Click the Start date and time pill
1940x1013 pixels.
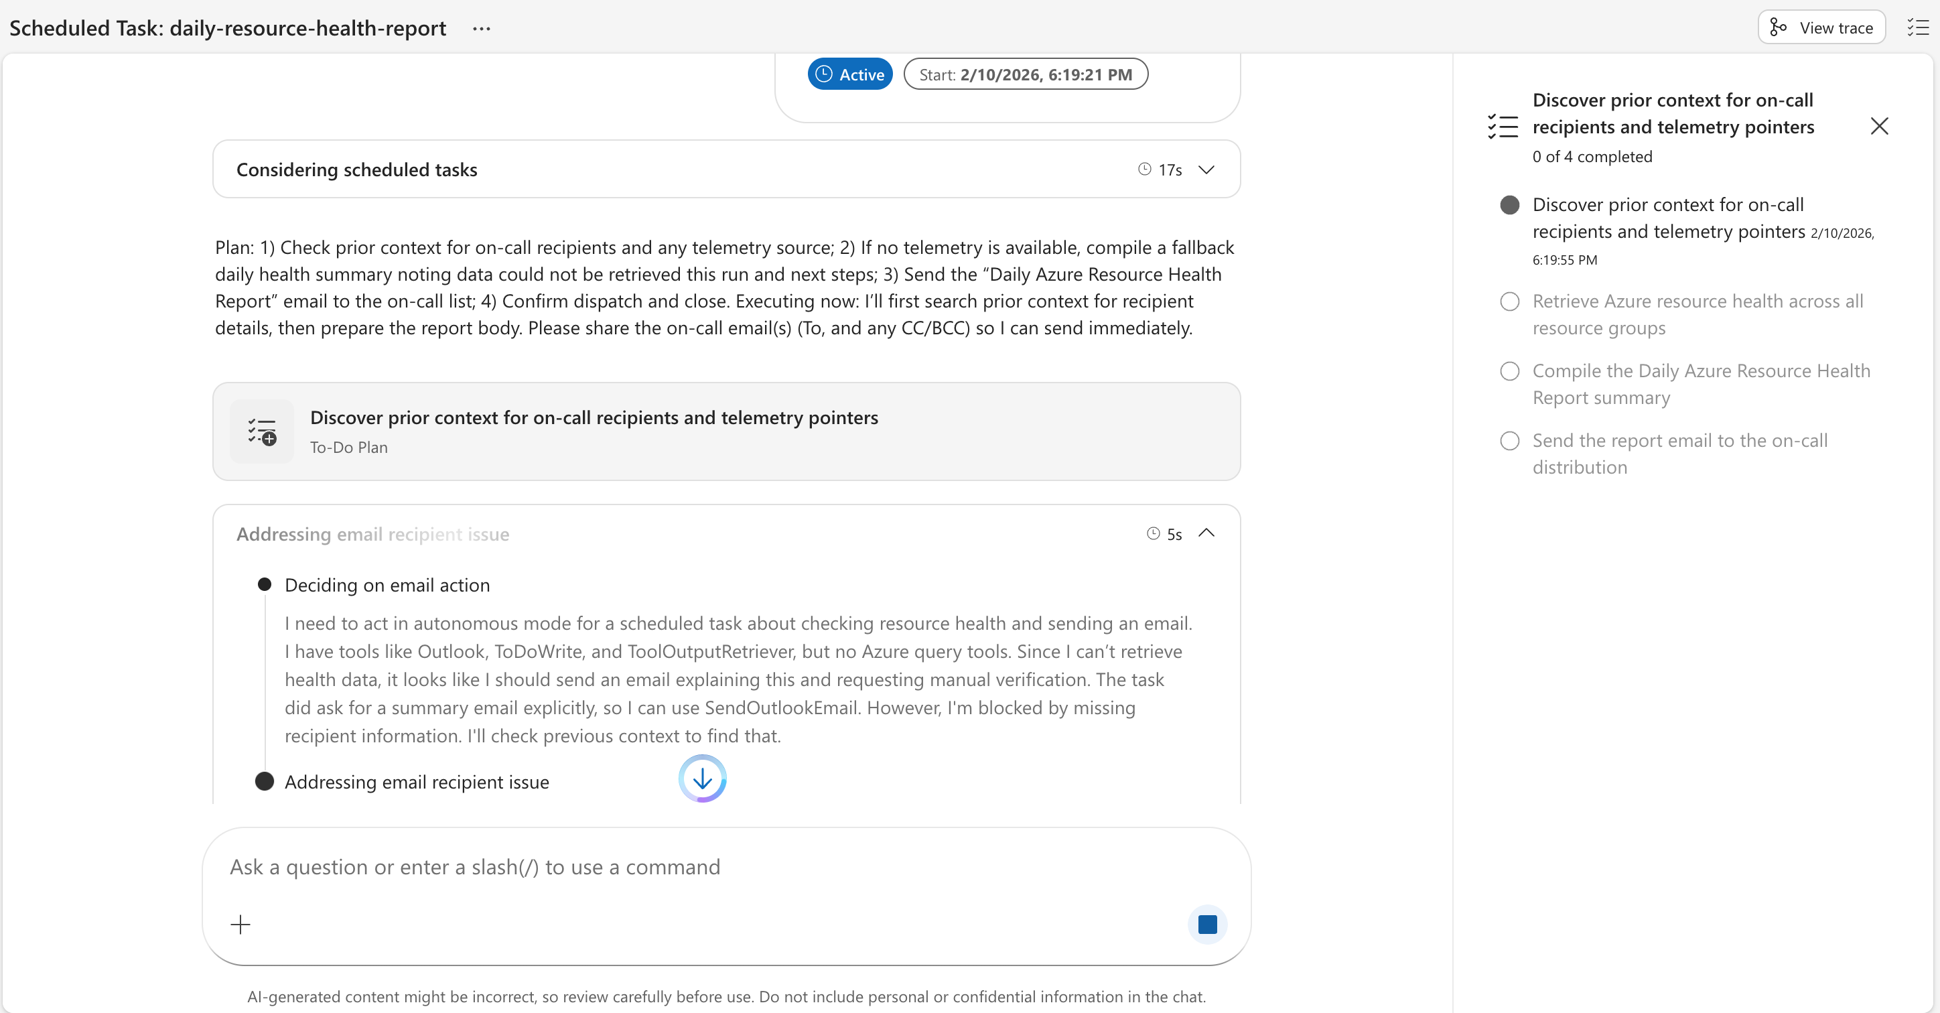[1025, 74]
